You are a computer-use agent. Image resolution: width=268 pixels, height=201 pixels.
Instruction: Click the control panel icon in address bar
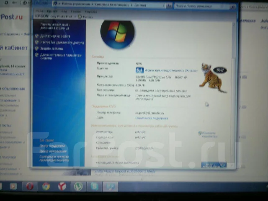[55, 4]
